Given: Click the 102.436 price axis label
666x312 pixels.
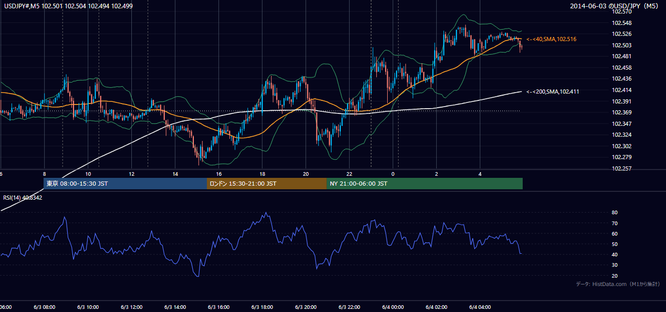Looking at the screenshot, I should (x=621, y=79).
